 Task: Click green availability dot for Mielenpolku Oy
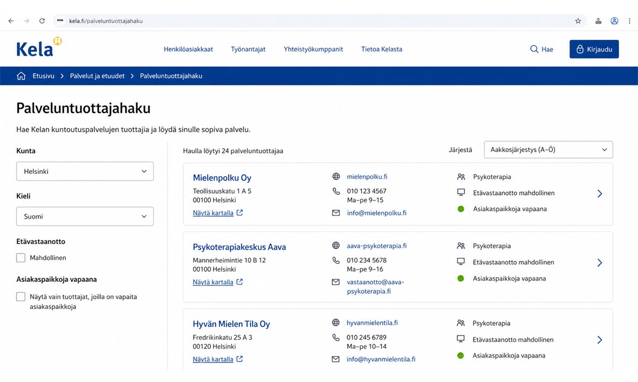461,209
